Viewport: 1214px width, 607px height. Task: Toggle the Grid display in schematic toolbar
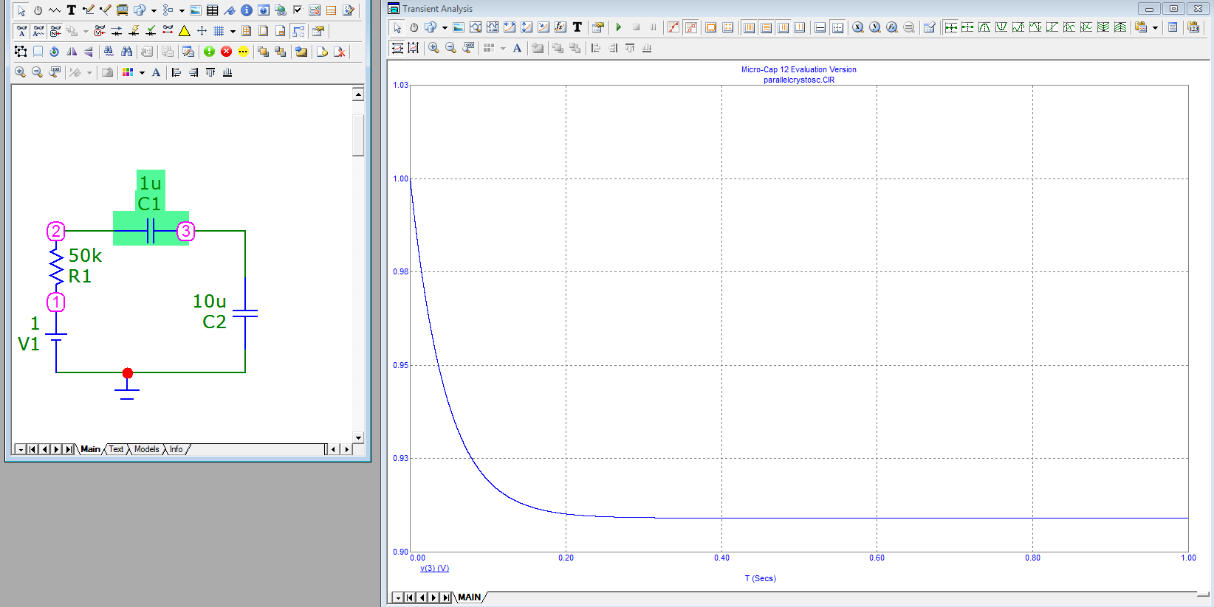click(219, 31)
